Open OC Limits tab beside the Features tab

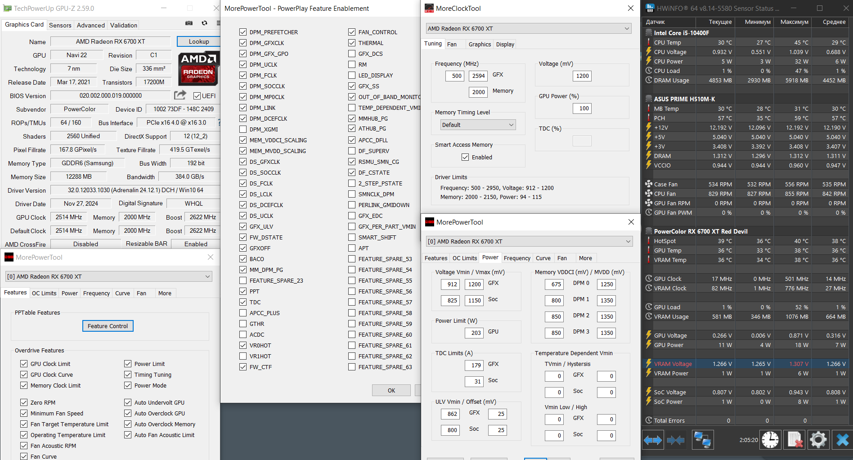44,293
